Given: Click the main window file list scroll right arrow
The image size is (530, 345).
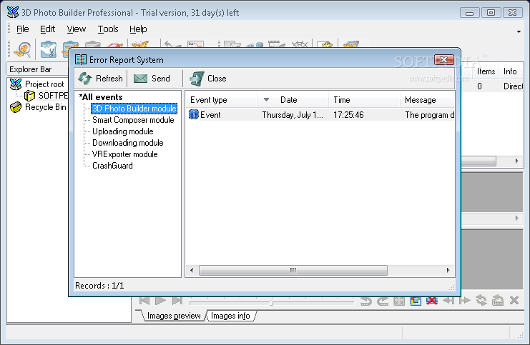Looking at the screenshot, I should click(517, 161).
